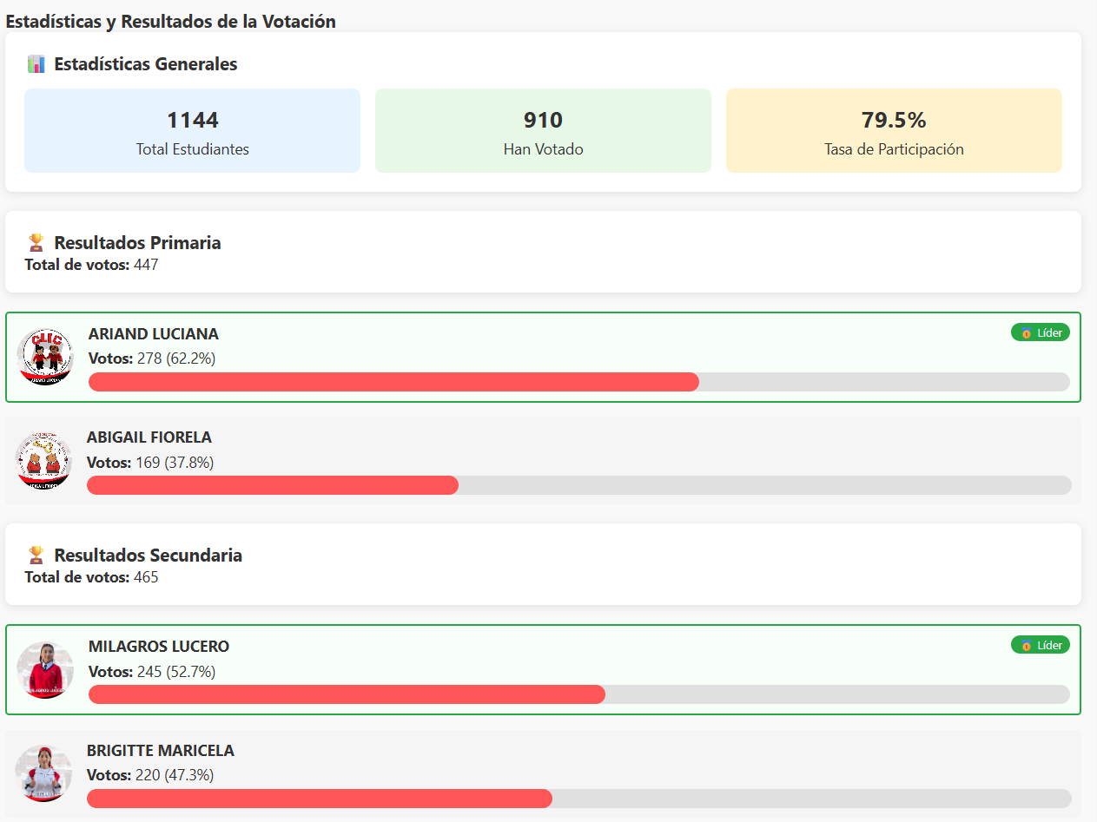The image size is (1097, 822).
Task: Click Brigitte Maricela's vote progress bar
Action: click(319, 799)
